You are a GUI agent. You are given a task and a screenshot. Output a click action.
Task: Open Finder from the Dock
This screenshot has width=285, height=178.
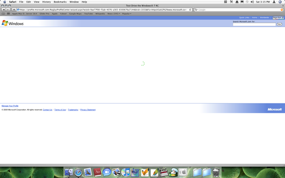point(69,172)
